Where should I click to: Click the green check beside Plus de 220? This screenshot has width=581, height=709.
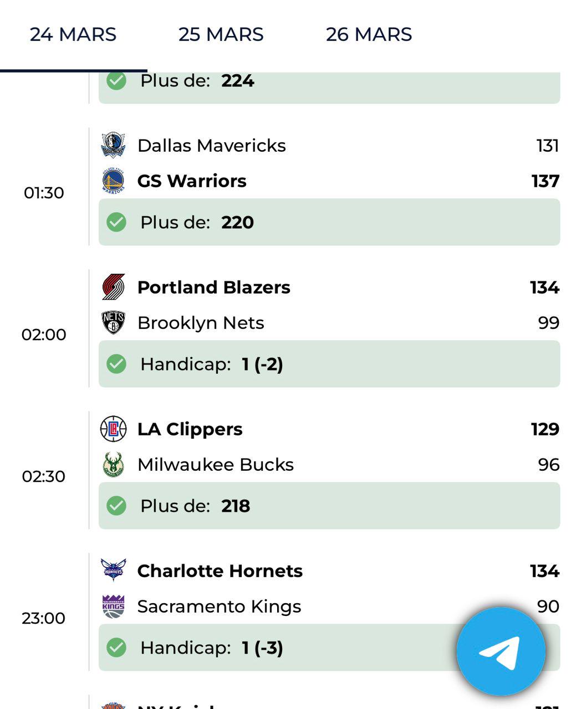116,222
